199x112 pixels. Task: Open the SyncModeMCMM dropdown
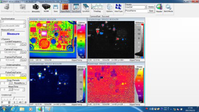point(13,26)
